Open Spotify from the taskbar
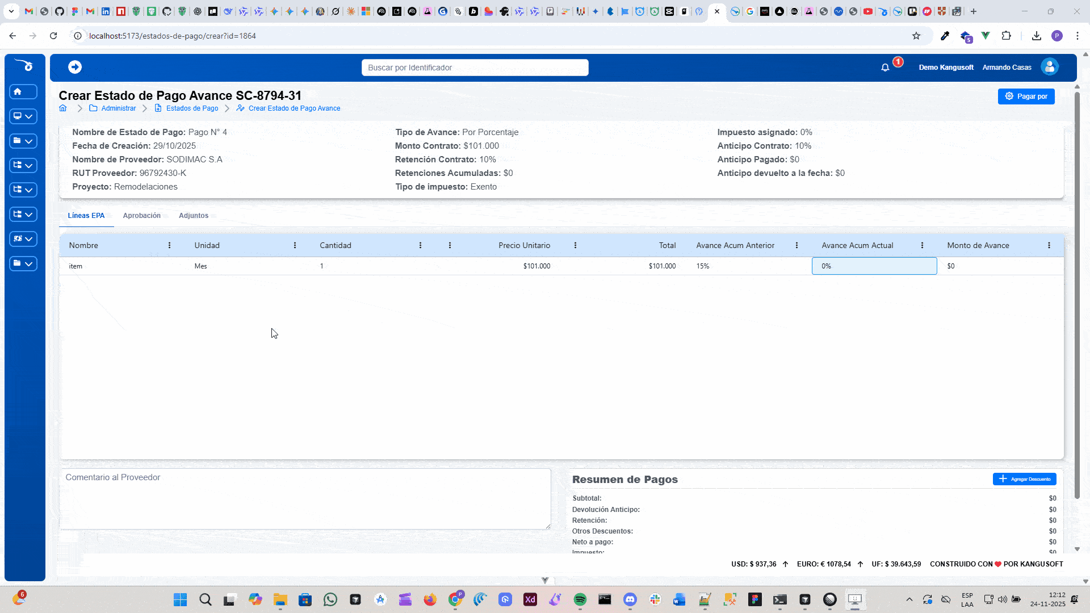This screenshot has height=613, width=1090. 580,600
